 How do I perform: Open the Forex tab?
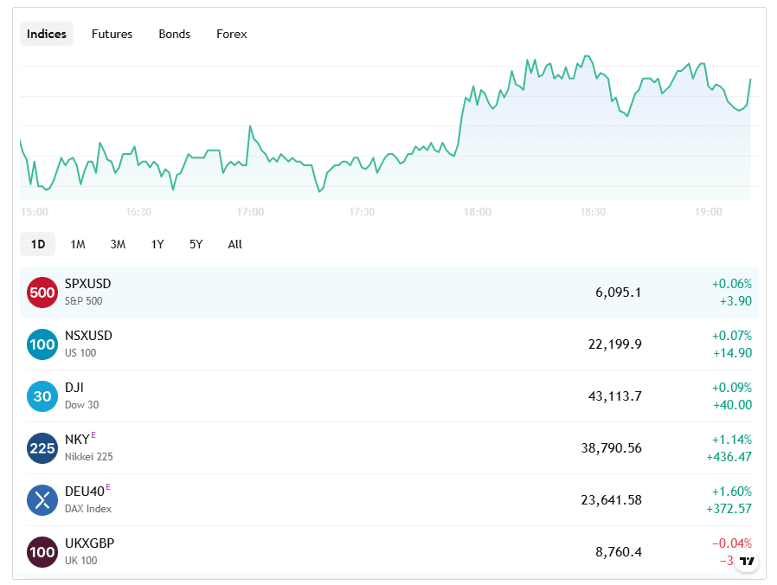tap(231, 34)
